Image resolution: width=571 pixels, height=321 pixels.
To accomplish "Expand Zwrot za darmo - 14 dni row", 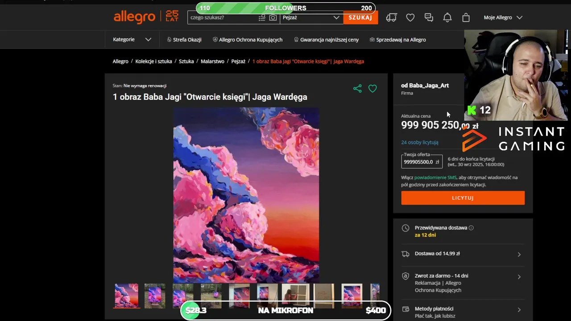I will 463,283.
